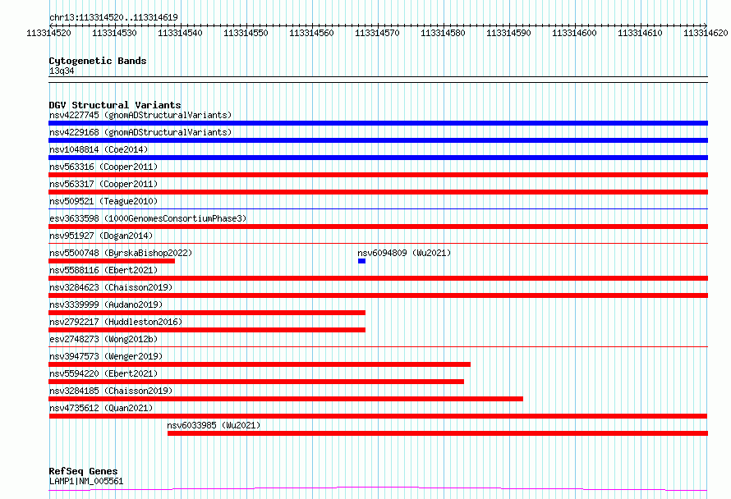
Task: Open nsv5500748 (ByrskaBishop2022) variant
Action: point(121,253)
